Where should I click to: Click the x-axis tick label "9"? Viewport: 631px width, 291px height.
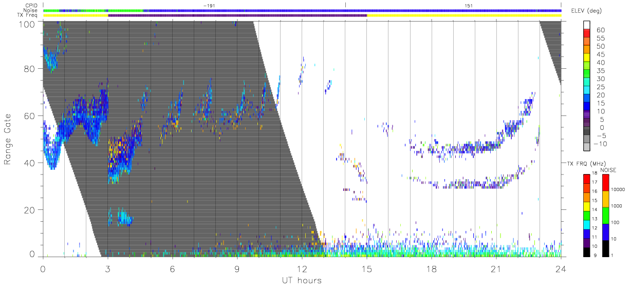237,269
